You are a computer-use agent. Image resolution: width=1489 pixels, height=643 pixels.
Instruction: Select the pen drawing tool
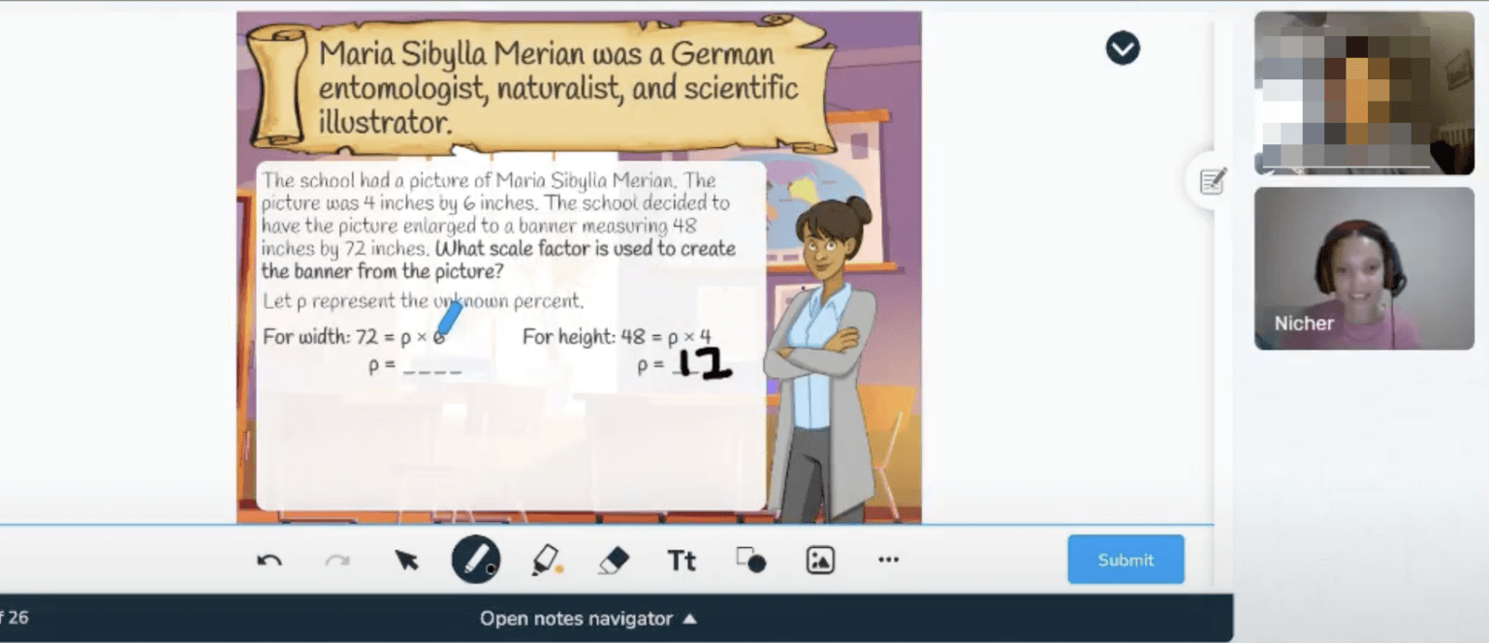(x=476, y=560)
